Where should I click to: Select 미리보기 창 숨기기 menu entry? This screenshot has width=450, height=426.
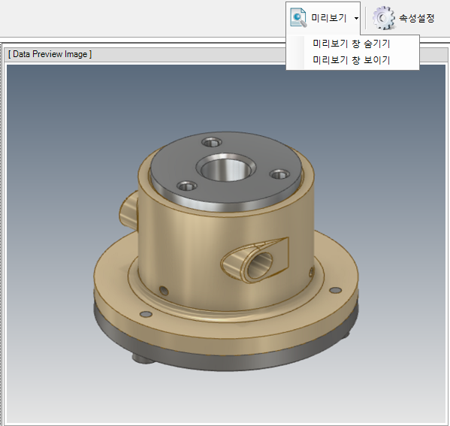point(352,44)
